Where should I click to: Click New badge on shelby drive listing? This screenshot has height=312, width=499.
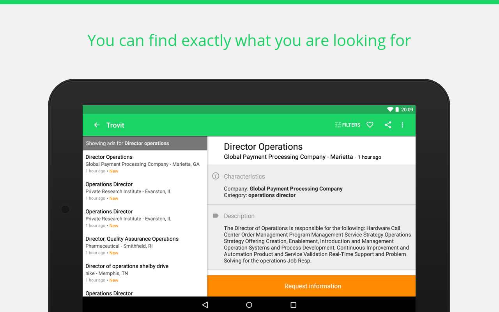114,280
